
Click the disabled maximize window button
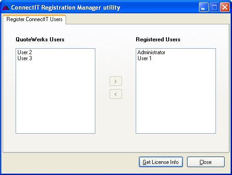coord(214,7)
